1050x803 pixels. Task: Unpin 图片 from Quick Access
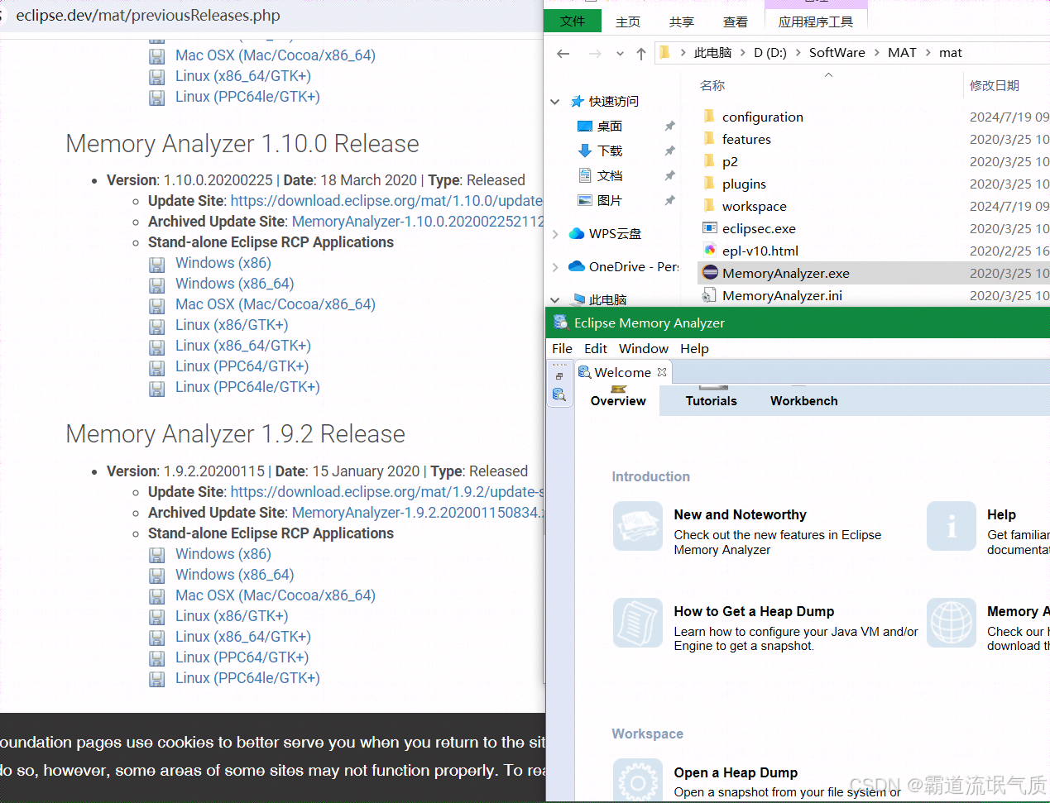point(671,199)
